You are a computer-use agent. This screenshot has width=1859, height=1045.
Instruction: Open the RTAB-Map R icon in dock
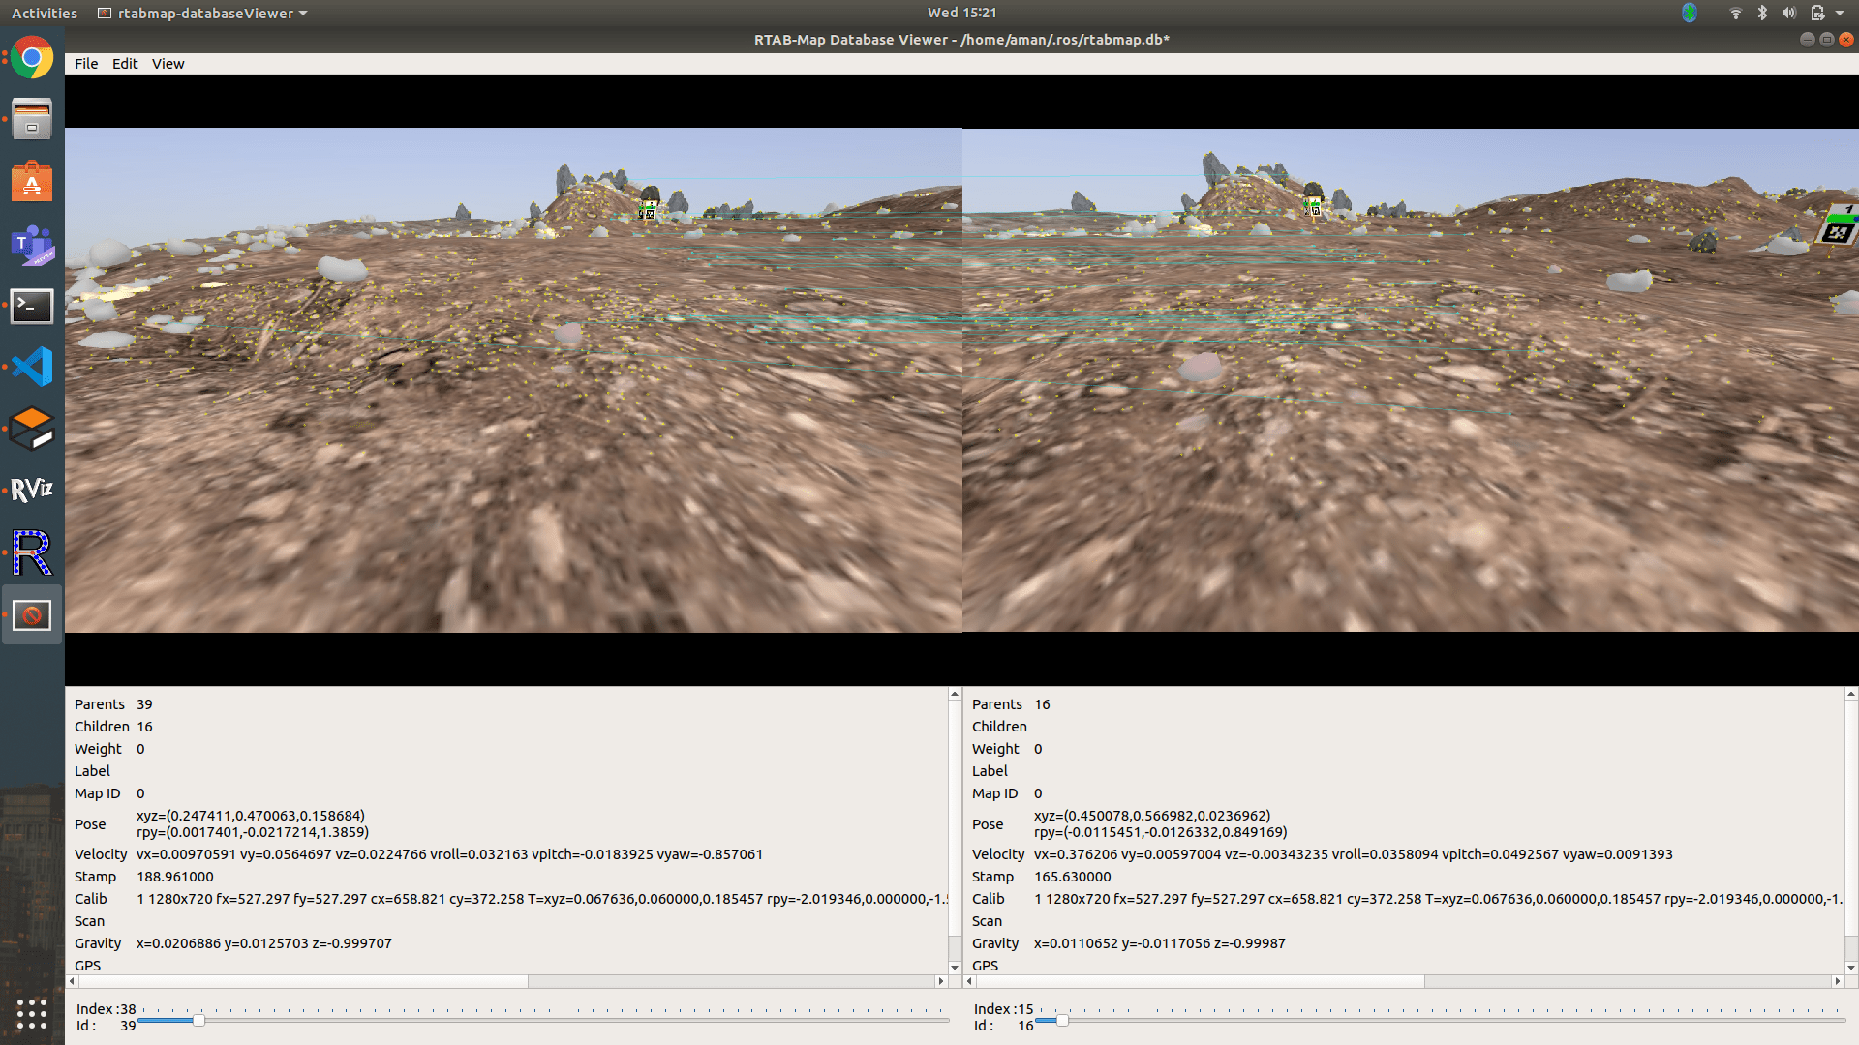pyautogui.click(x=32, y=552)
